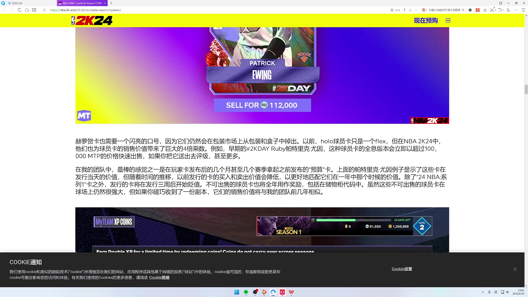
Task: Click the page vertical scrollbar thumb
Action: 526,89
